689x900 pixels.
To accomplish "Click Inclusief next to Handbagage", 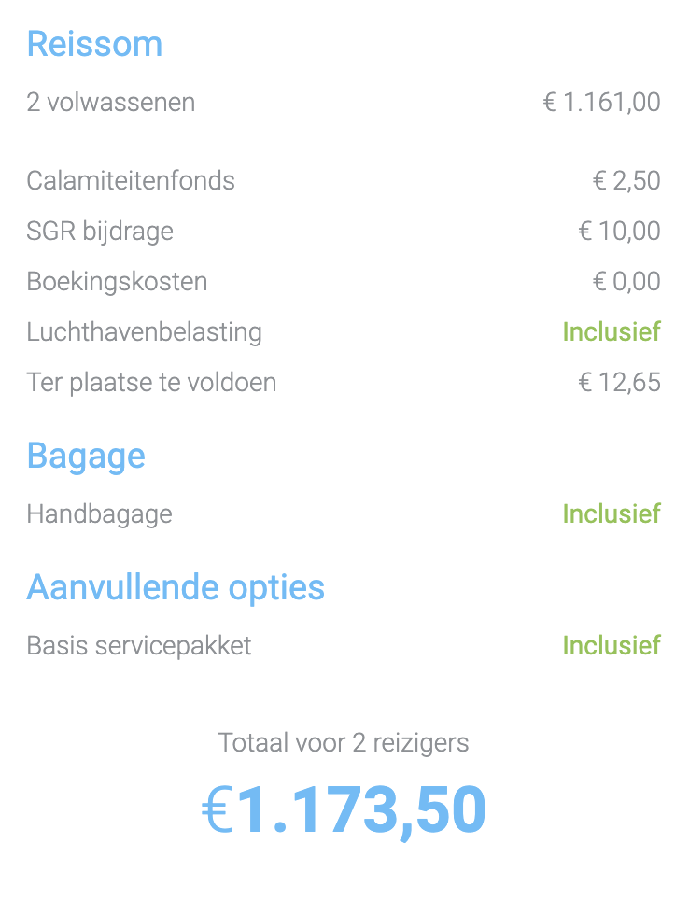I will (x=612, y=513).
